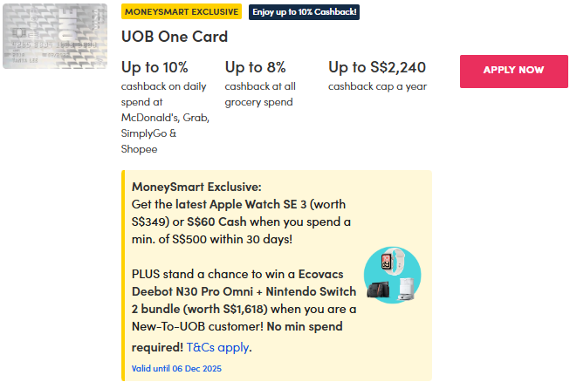The image size is (570, 382).
Task: Select the Up to 10% cashback heading
Action: click(155, 67)
